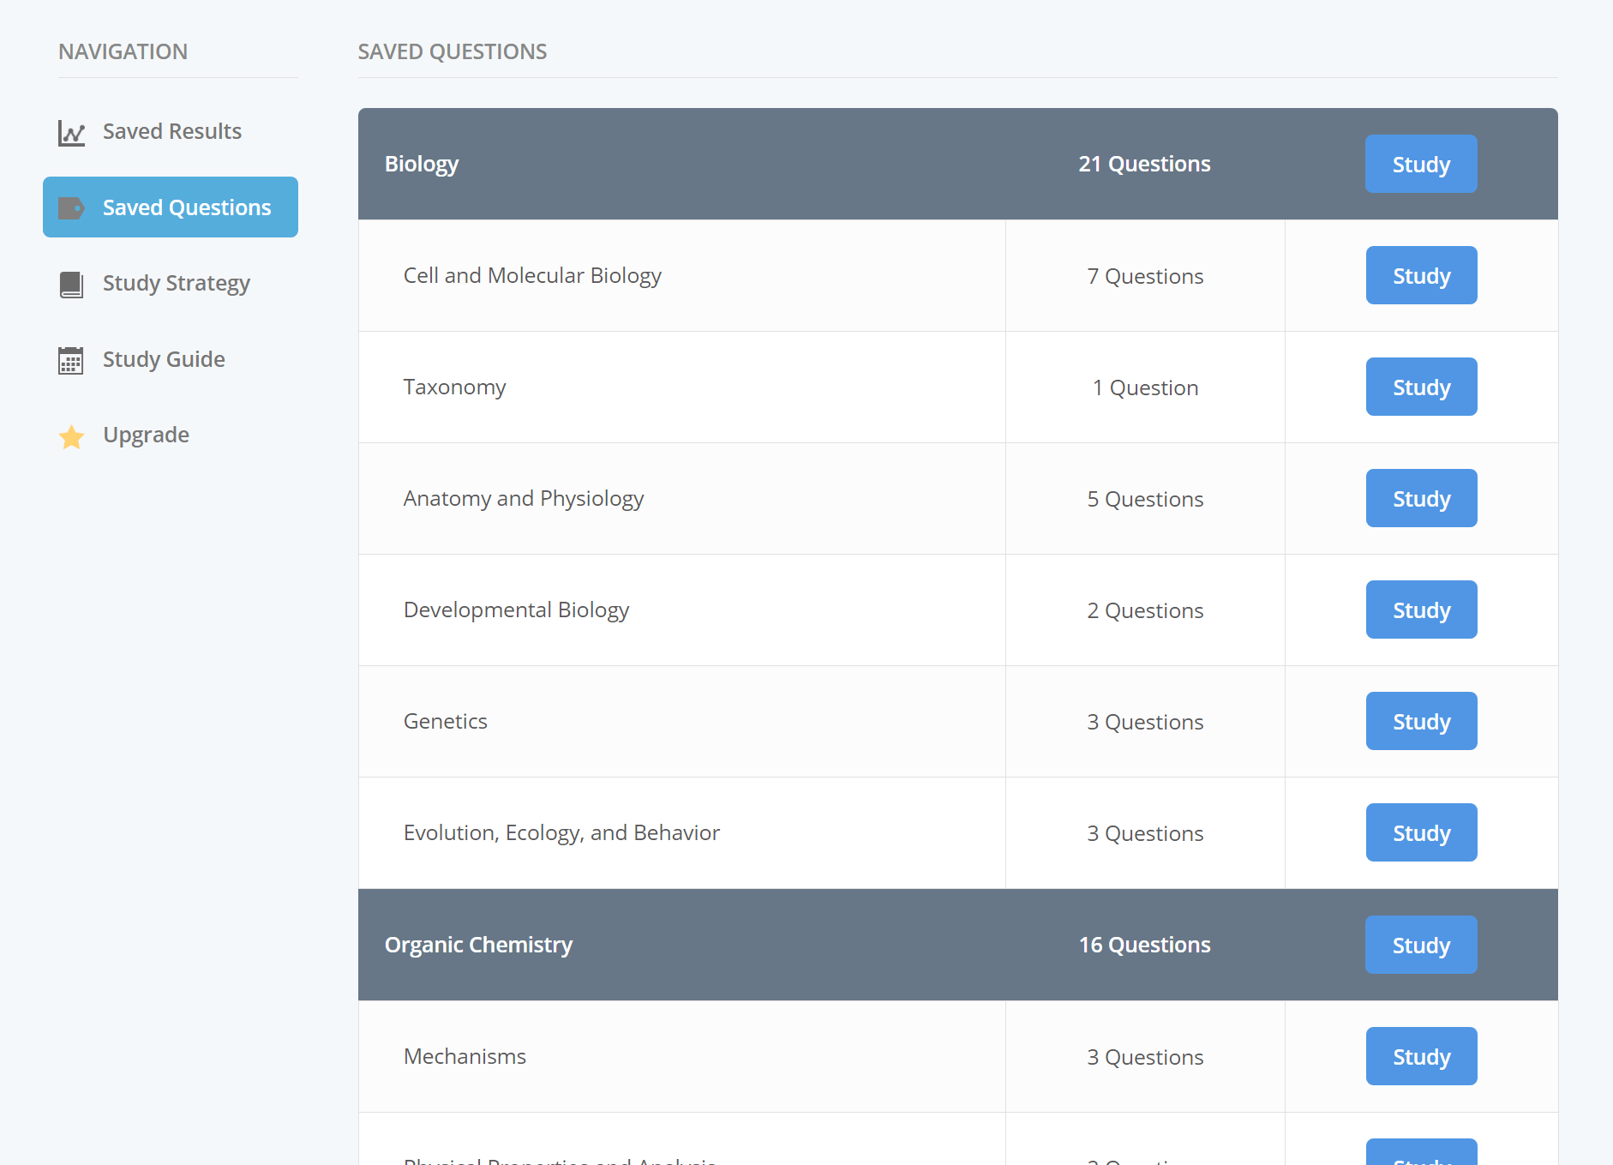The width and height of the screenshot is (1613, 1165).
Task: Click the SAVED QUESTIONS page heading
Action: [453, 51]
